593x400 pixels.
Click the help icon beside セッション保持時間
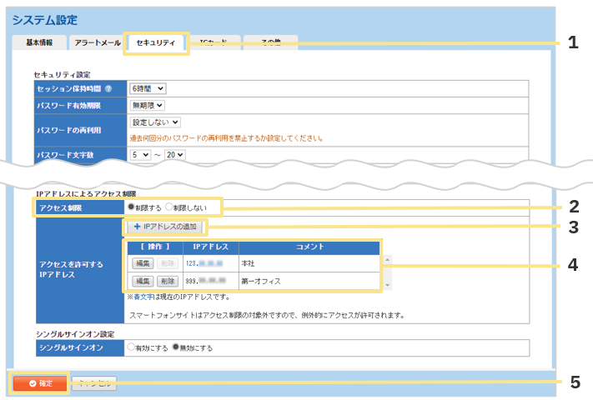tap(108, 89)
